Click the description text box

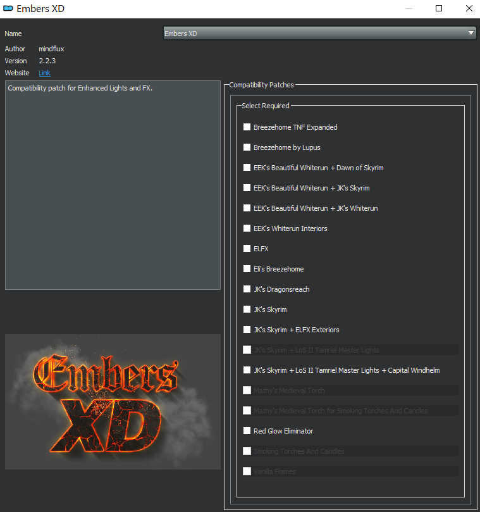click(x=113, y=185)
